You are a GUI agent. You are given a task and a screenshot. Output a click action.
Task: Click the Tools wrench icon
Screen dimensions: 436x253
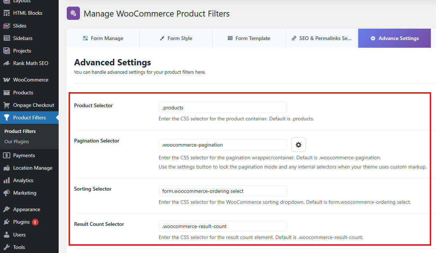tap(6, 247)
